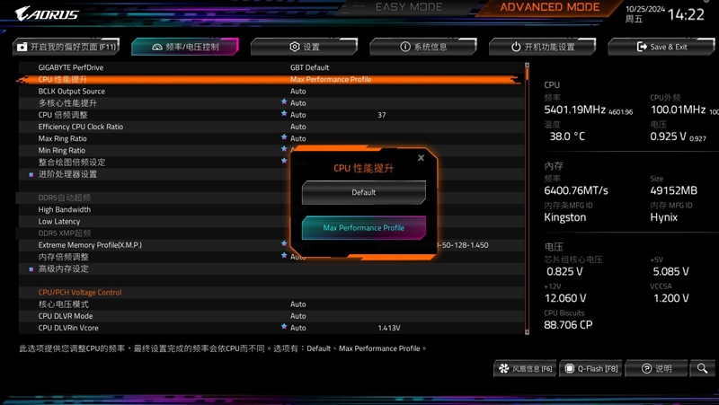Go to the 开机功能设置 tab

click(x=543, y=47)
